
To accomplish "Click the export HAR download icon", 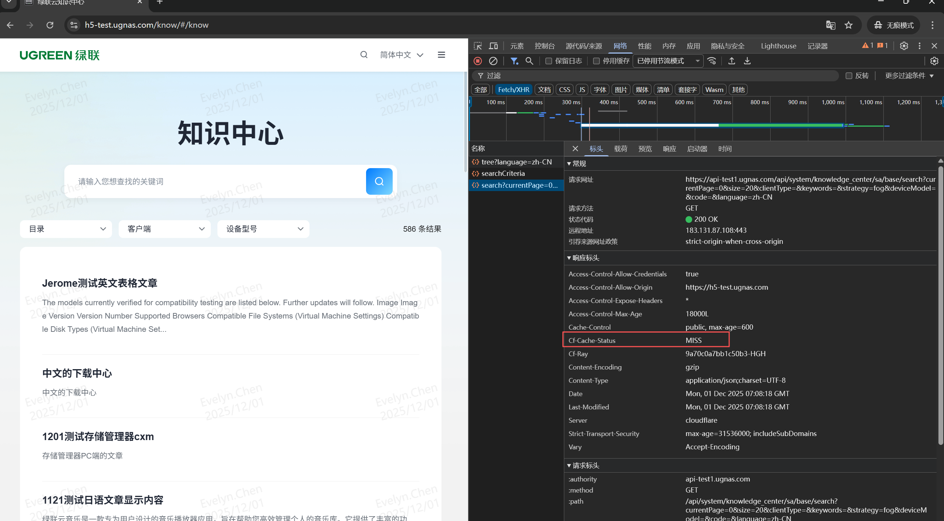I will (747, 61).
